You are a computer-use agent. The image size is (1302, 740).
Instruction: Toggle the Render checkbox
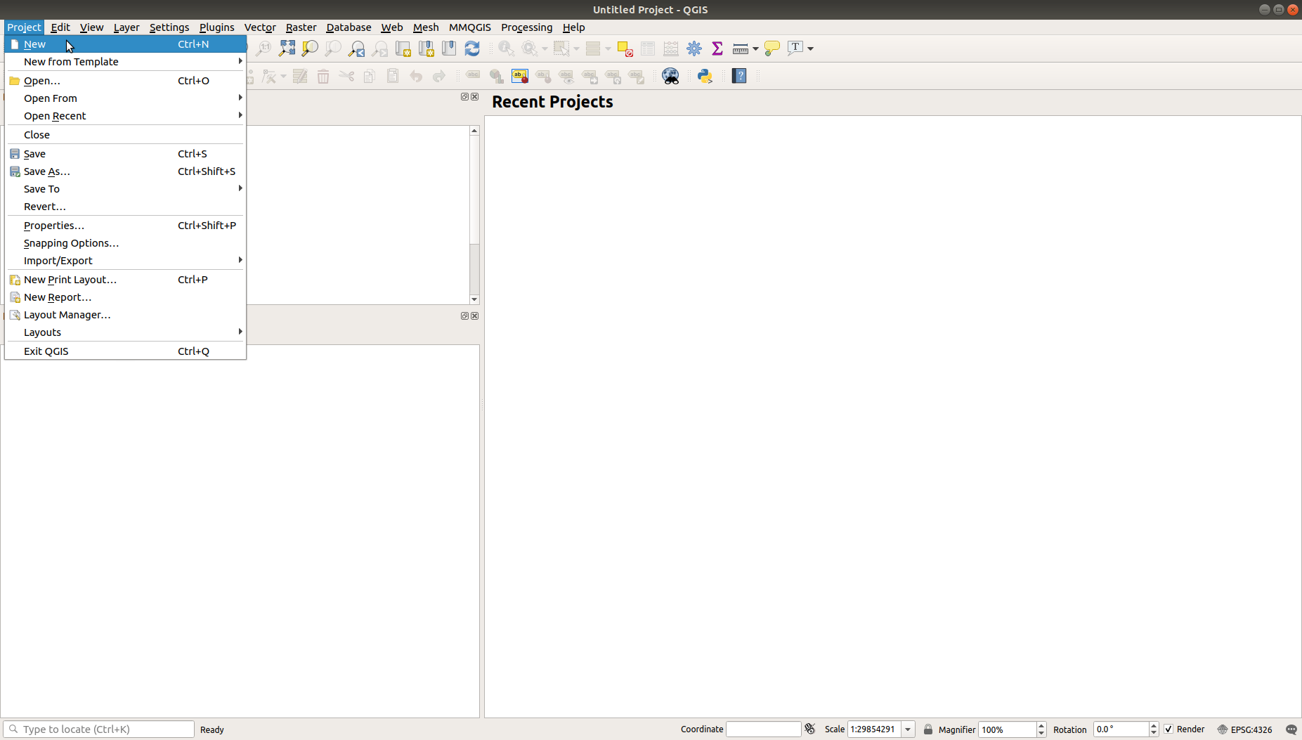1168,729
